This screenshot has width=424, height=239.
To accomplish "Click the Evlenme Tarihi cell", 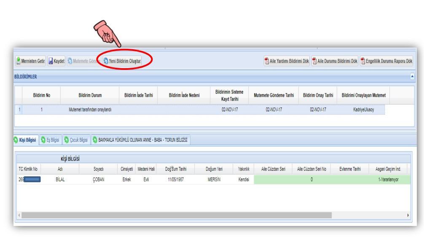I will coord(350,178).
